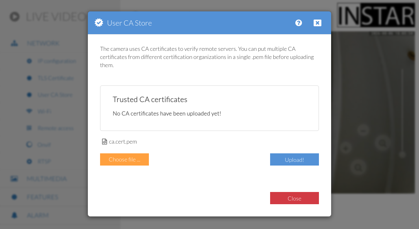Open the IP configuration menu item
This screenshot has width=419, height=229.
(57, 61)
